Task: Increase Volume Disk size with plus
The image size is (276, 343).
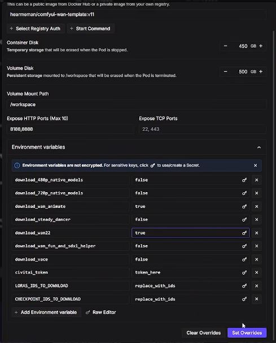Action: click(x=261, y=72)
